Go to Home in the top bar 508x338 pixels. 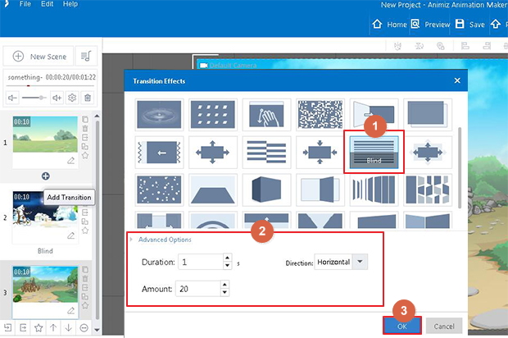(389, 25)
